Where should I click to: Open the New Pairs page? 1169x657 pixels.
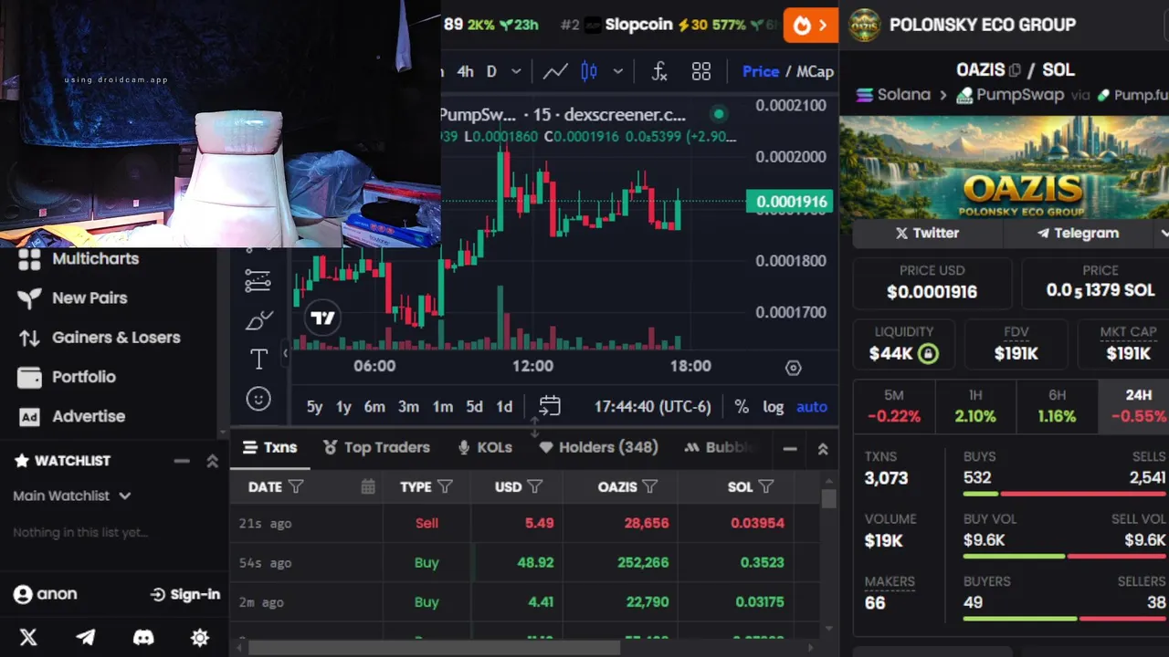(x=72, y=297)
